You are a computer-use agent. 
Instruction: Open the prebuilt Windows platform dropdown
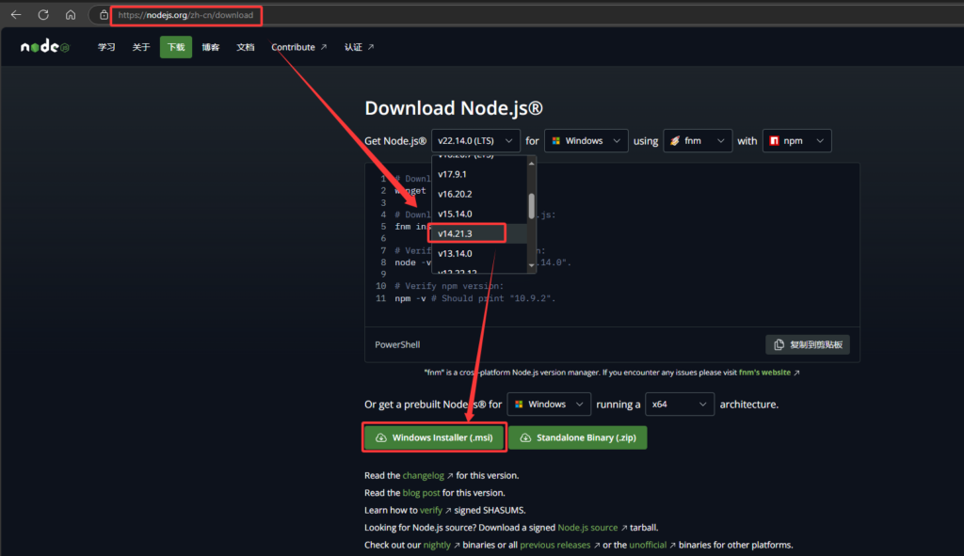tap(549, 405)
